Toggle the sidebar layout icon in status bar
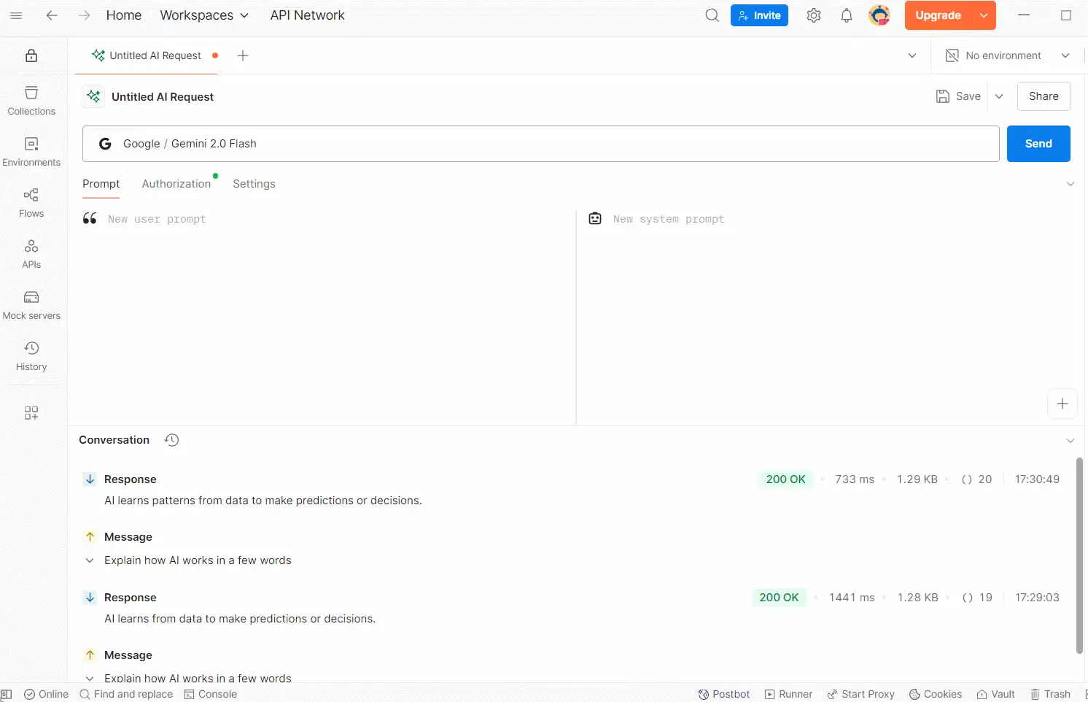The image size is (1088, 702). (7, 694)
